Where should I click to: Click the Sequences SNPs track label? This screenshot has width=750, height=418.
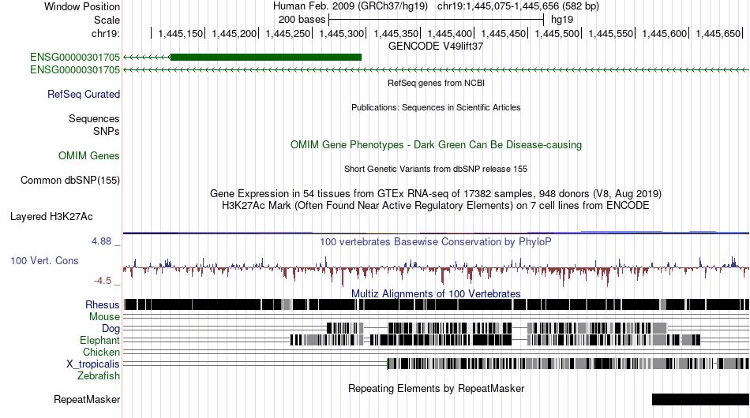(x=94, y=125)
